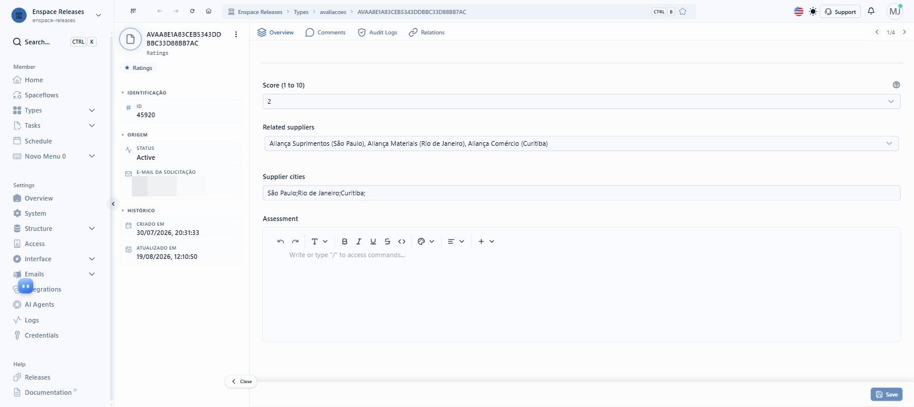The image size is (914, 407).
Task: Expand the Structure sidebar chevron
Action: (x=92, y=229)
